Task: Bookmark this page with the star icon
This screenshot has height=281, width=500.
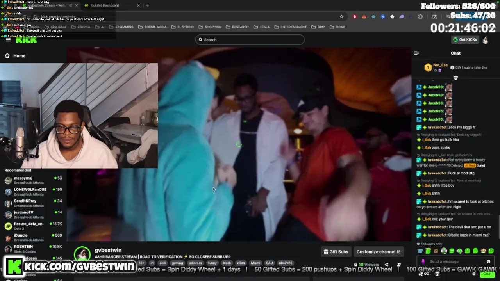Action: coord(341,17)
